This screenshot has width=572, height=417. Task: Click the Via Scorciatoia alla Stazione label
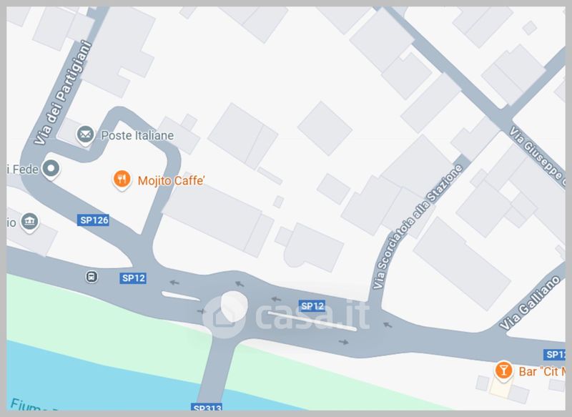(x=418, y=227)
